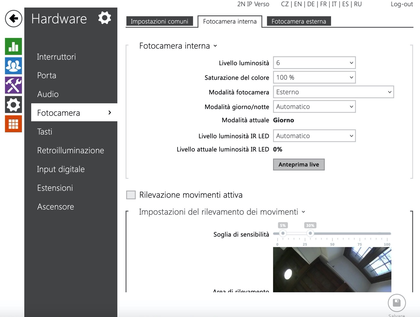Select Fotocamera in the Hardware menu
420x317 pixels.
pos(74,113)
